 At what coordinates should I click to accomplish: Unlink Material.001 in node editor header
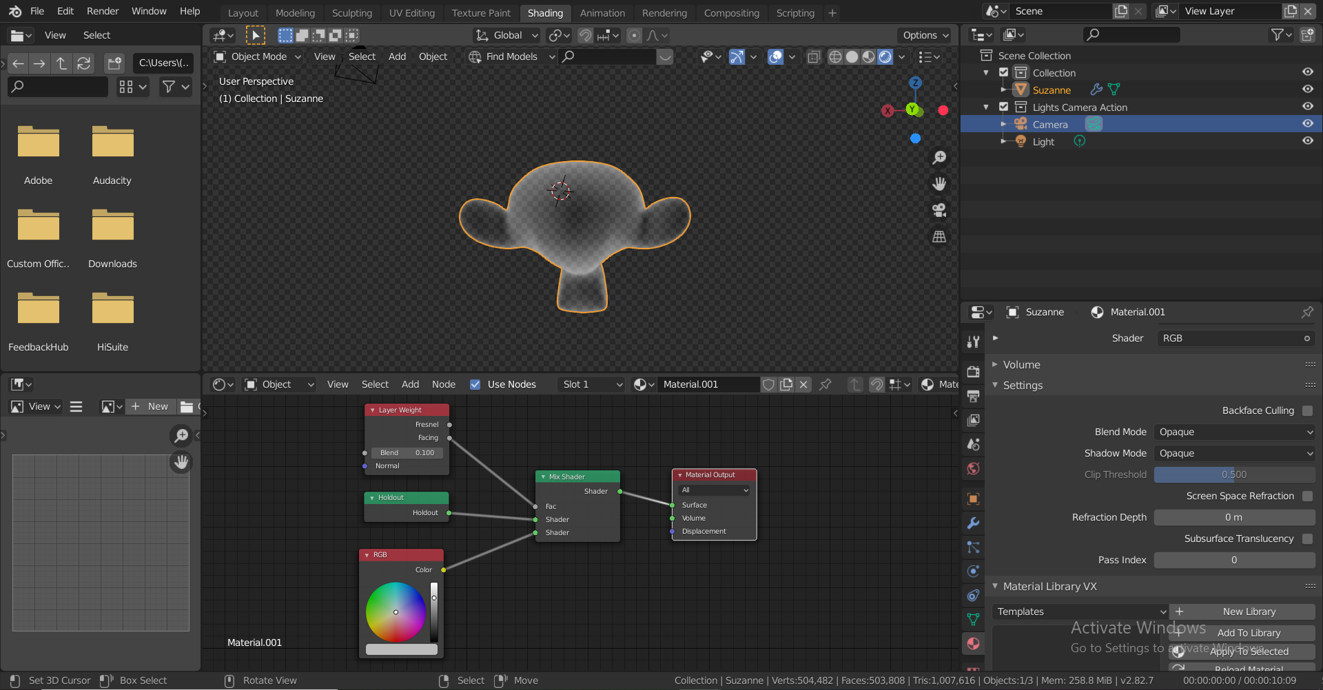click(x=803, y=384)
